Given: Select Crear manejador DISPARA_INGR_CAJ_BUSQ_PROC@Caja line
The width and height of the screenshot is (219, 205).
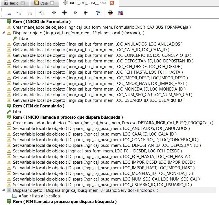Looking at the screenshot, I should [113, 123].
